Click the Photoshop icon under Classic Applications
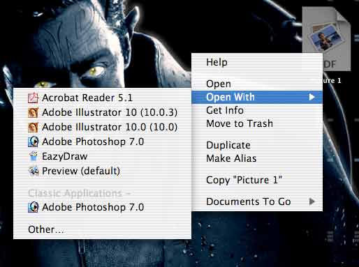 click(33, 207)
